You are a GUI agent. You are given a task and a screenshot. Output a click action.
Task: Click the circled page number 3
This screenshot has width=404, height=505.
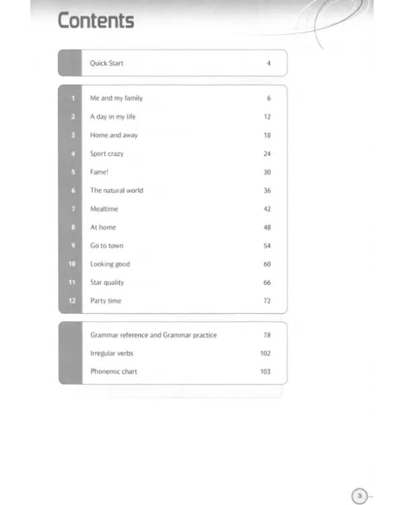[x=360, y=496]
